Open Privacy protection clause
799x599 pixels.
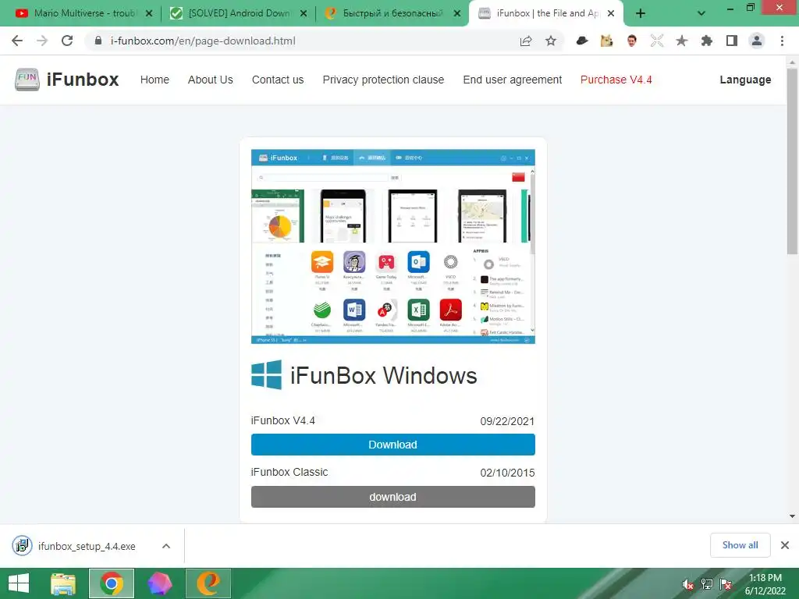383,80
